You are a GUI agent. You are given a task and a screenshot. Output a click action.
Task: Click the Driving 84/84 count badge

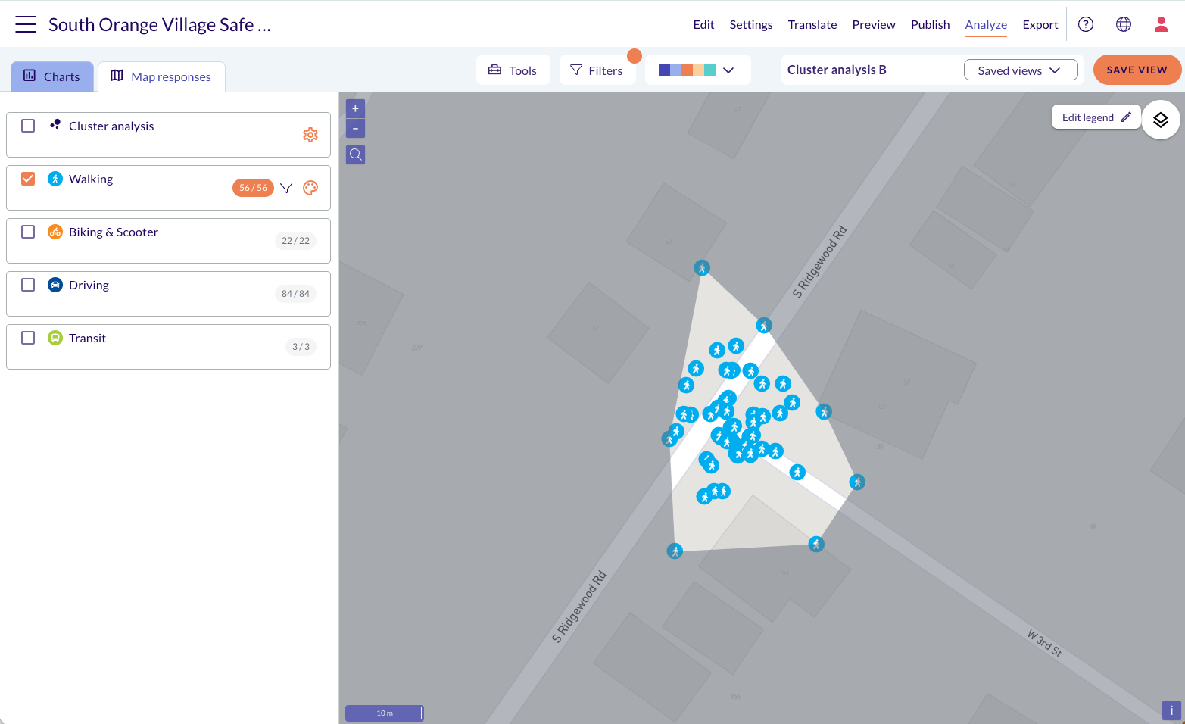(295, 294)
